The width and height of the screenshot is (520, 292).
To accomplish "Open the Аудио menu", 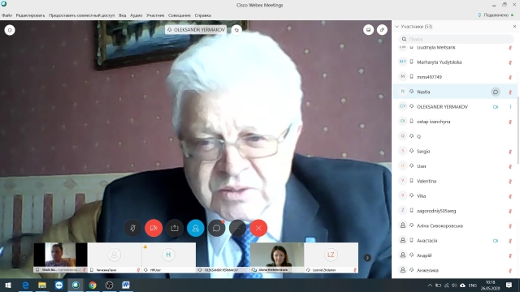I will (x=136, y=15).
